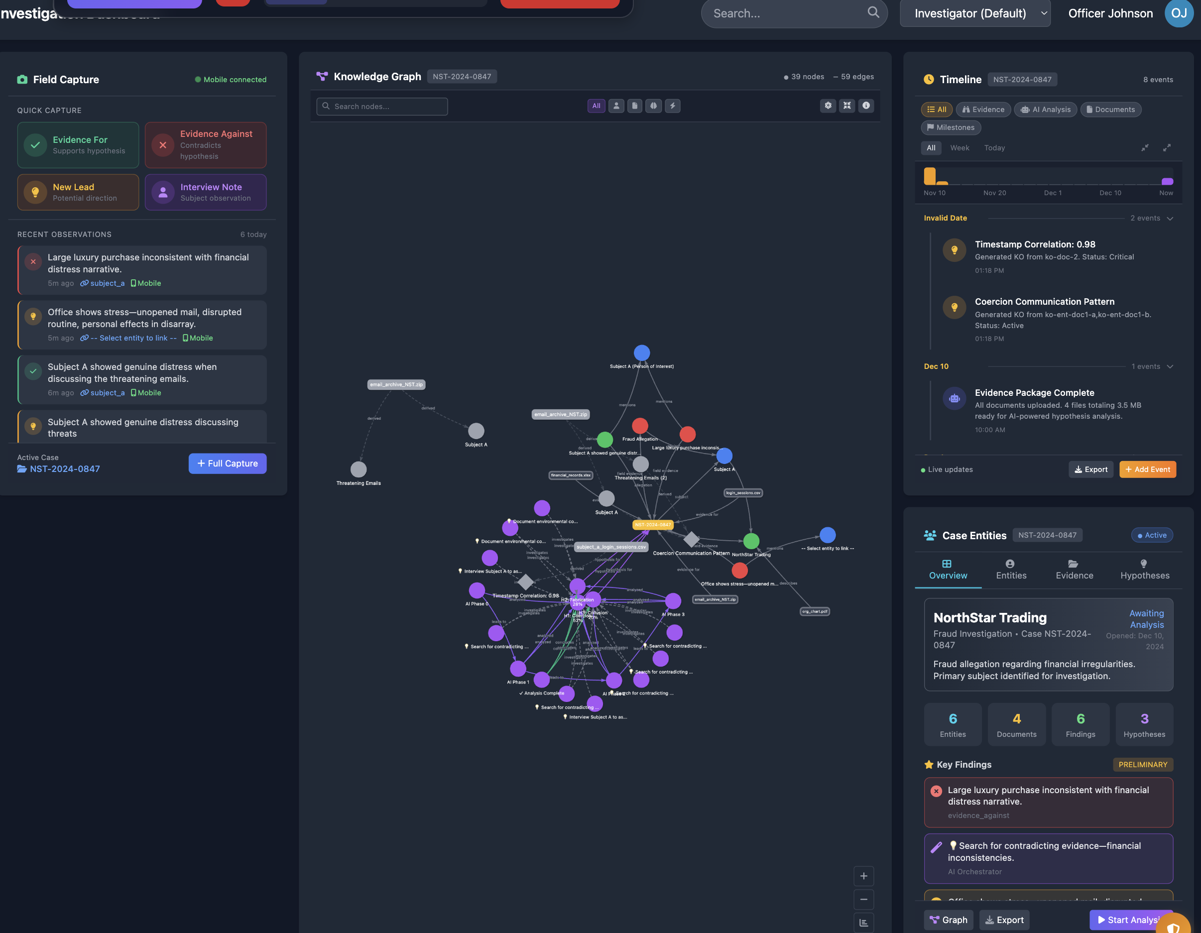1201x933 pixels.
Task: Select the All filter chip in the Timeline
Action: click(937, 110)
